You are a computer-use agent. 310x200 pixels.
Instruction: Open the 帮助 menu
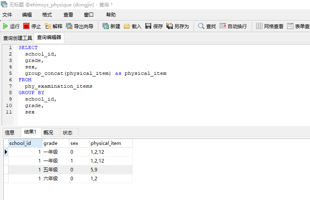[111, 15]
